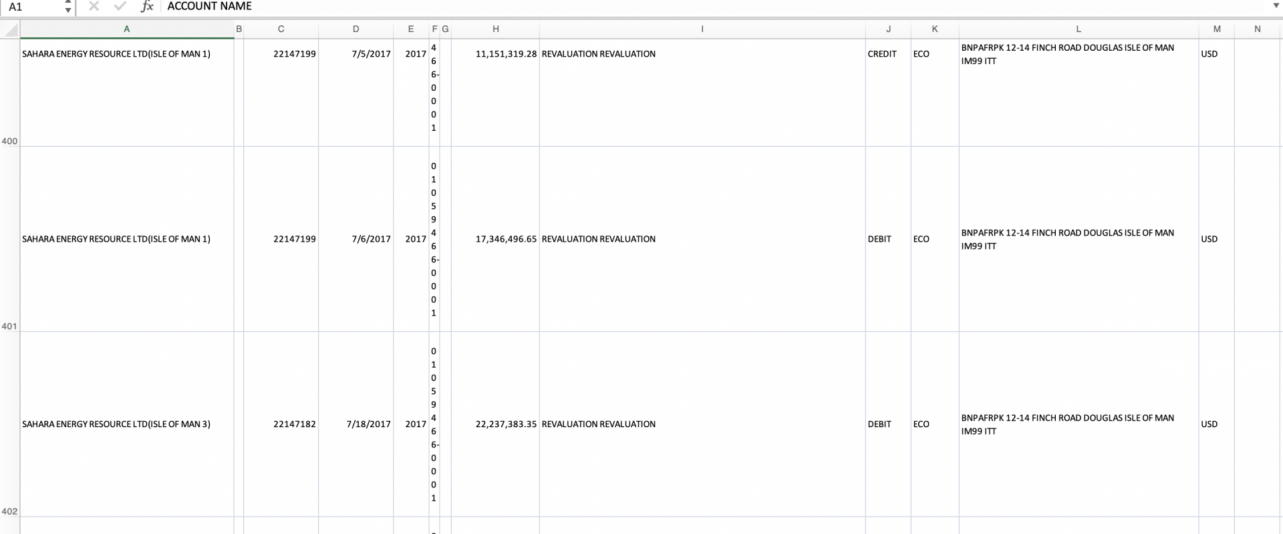Click the formula bar text ACCOUNT NAME
The width and height of the screenshot is (1283, 534).
click(209, 6)
